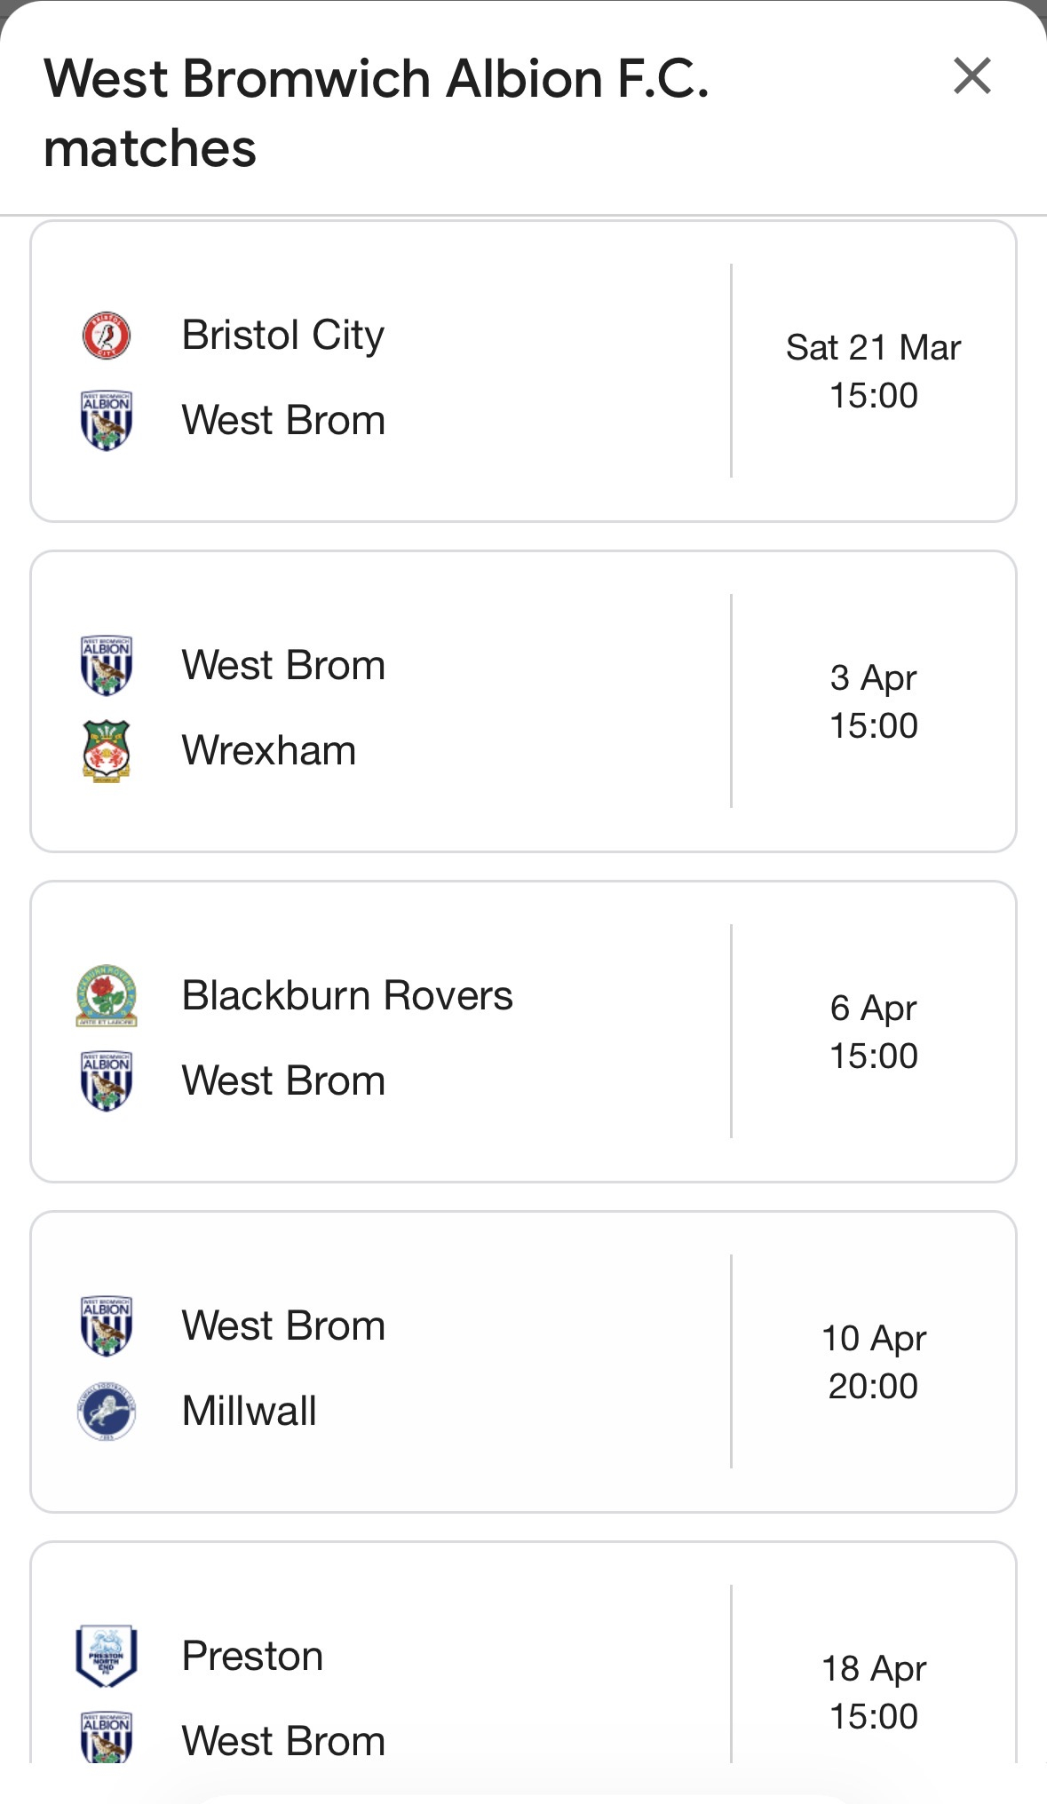Open the Wrexham team name
The image size is (1047, 1804).
[269, 750]
